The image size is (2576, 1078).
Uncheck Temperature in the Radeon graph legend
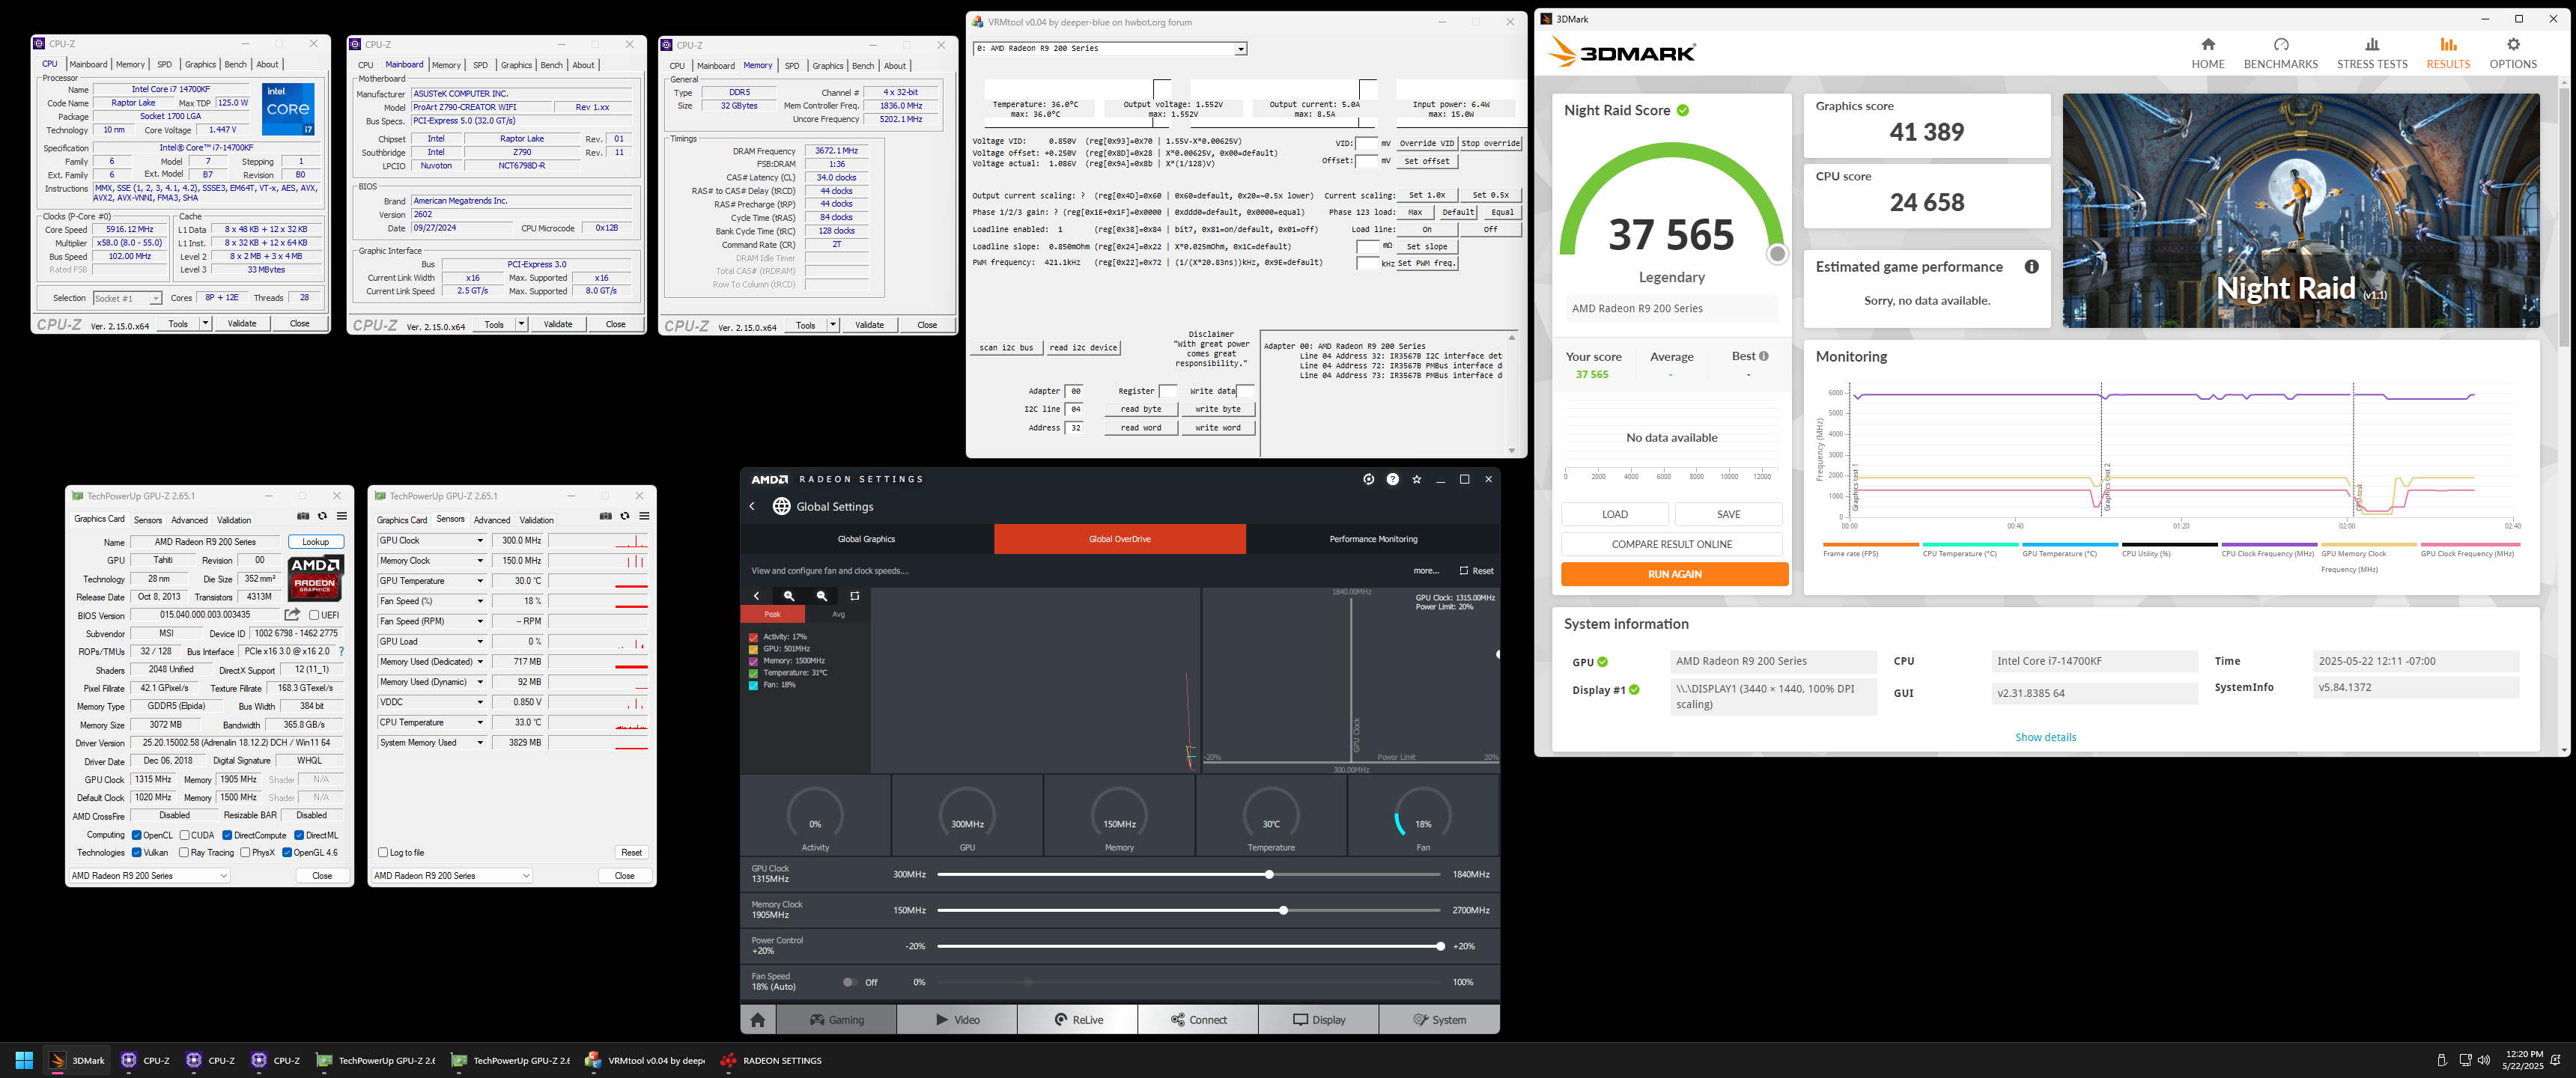click(753, 673)
